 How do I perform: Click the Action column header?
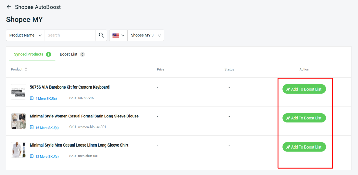tap(304, 69)
